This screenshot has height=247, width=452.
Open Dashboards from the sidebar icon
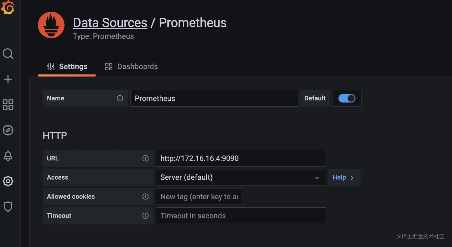tap(7, 105)
